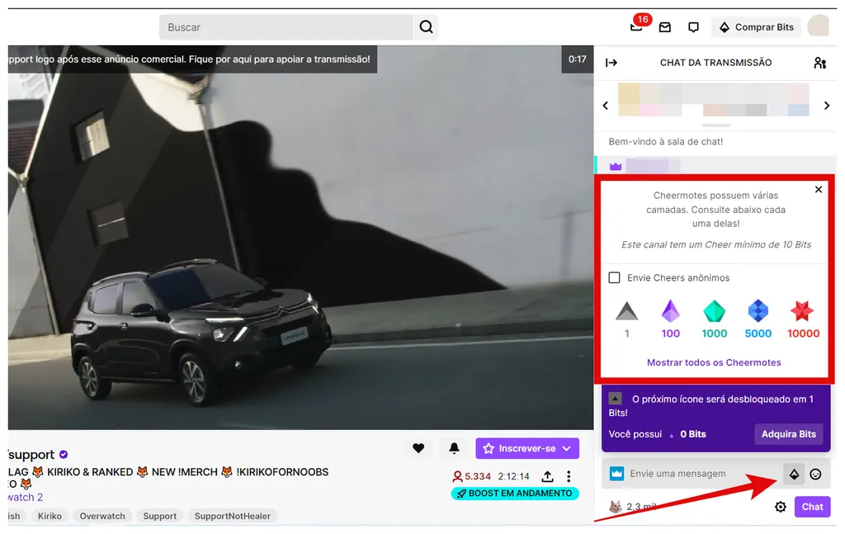This screenshot has width=845, height=534.
Task: Enable notifications via the bell icon under the player
Action: 454,448
